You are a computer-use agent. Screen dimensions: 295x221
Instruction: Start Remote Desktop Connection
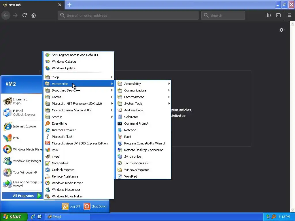coord(143,150)
